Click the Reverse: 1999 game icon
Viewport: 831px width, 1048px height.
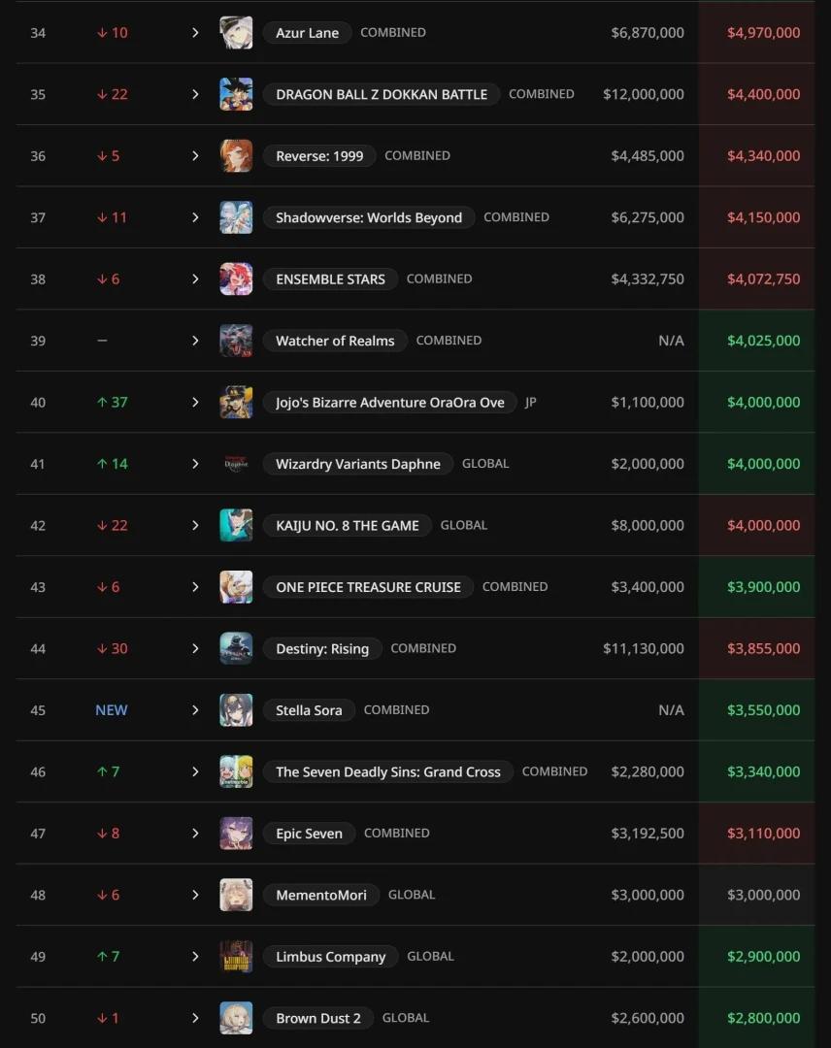236,156
